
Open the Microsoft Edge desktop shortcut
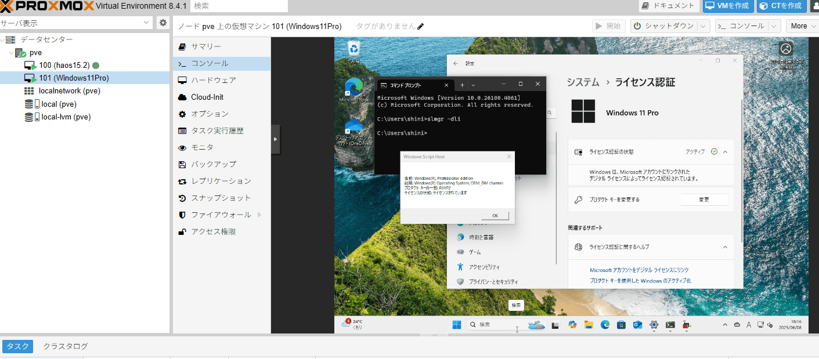pyautogui.click(x=353, y=91)
